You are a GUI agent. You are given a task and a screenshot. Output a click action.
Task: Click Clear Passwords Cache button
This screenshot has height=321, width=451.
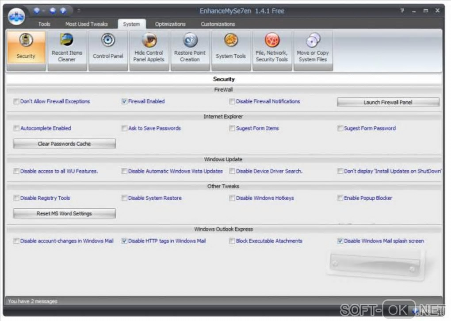pyautogui.click(x=65, y=144)
